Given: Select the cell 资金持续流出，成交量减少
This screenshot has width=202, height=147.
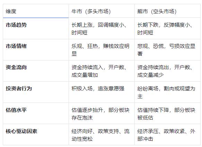Looking at the screenshot, I should pos(167,71).
